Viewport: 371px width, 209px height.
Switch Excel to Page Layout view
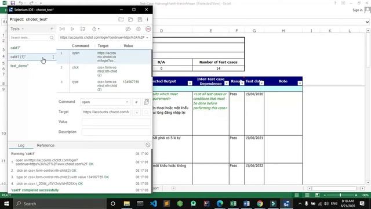307,195
